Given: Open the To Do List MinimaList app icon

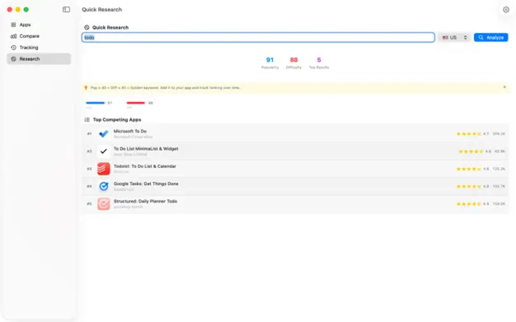Looking at the screenshot, I should click(x=104, y=151).
